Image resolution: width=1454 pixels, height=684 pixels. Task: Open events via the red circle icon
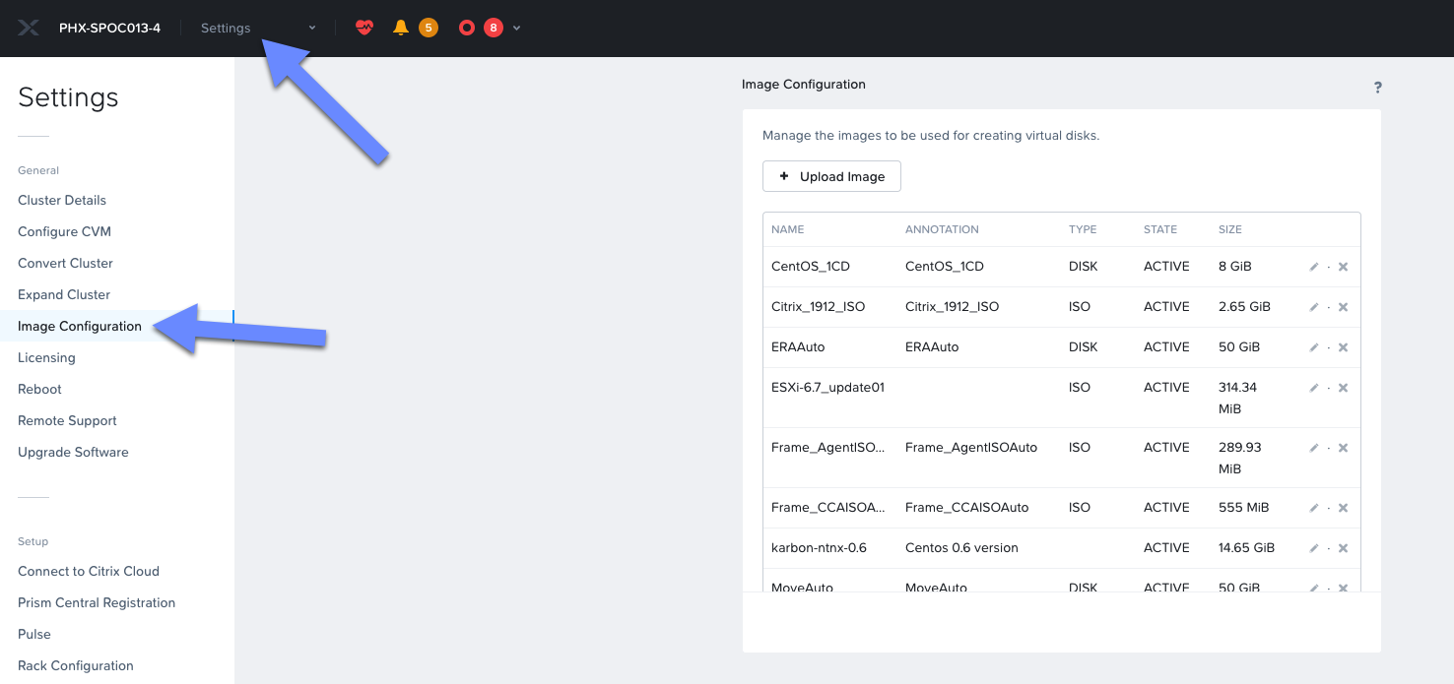click(466, 28)
